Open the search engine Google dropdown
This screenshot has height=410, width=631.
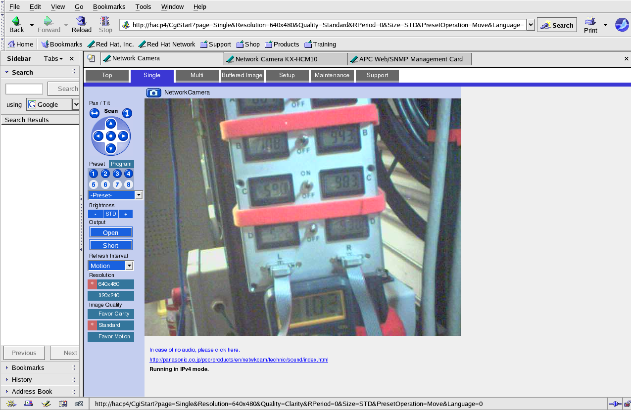click(53, 104)
